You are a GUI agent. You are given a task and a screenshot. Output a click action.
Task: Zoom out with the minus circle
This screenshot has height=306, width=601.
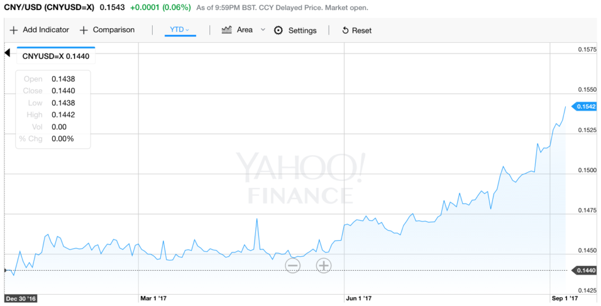293,265
